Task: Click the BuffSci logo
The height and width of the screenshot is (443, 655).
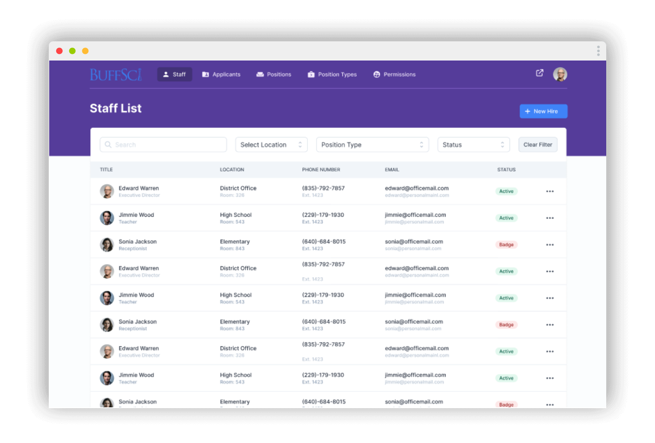Action: point(116,75)
